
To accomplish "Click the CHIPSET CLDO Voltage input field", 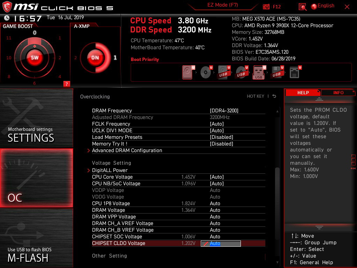I will (x=221, y=243).
